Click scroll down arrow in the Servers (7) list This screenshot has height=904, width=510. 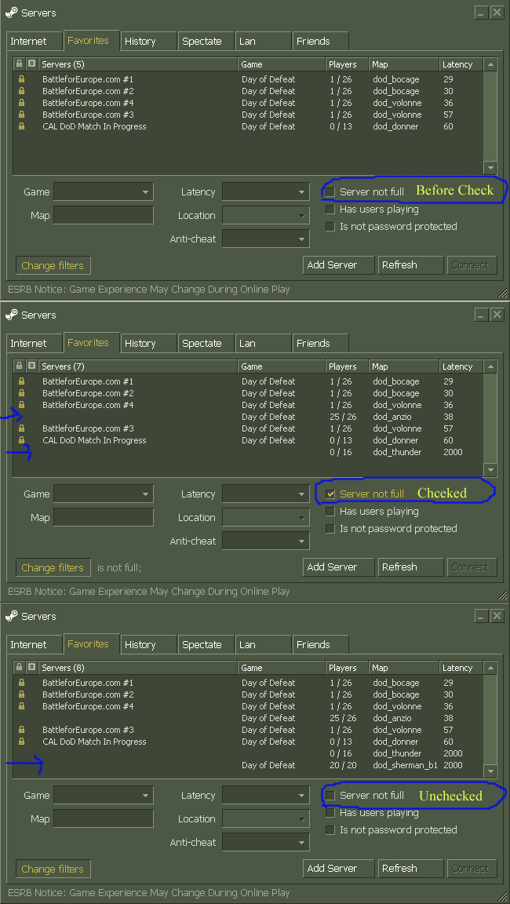[490, 470]
